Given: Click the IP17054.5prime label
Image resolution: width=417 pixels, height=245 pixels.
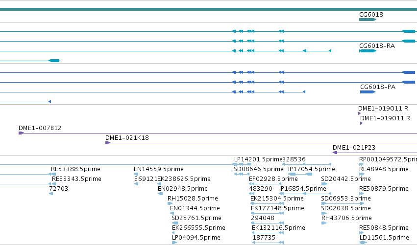Looking at the screenshot, I should [312, 169].
